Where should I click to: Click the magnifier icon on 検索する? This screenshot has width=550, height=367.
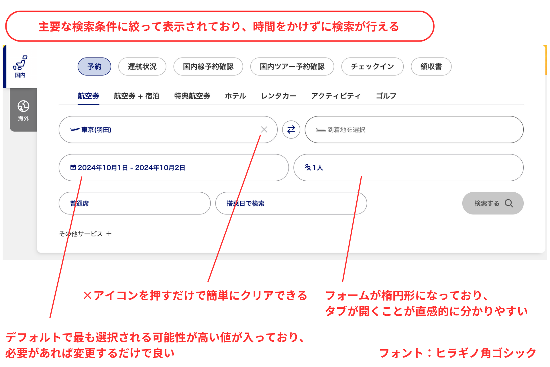(x=509, y=203)
